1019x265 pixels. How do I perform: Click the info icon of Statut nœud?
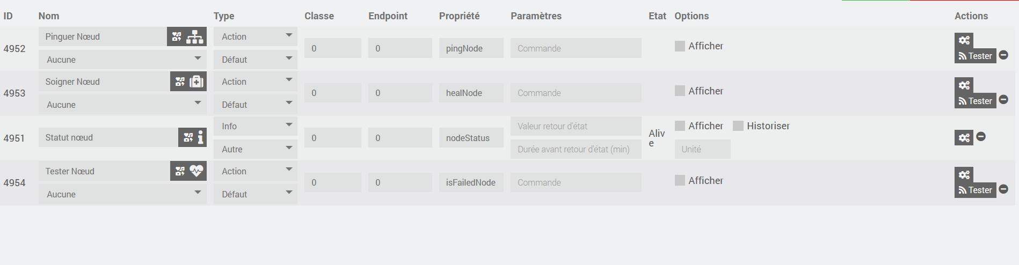200,137
